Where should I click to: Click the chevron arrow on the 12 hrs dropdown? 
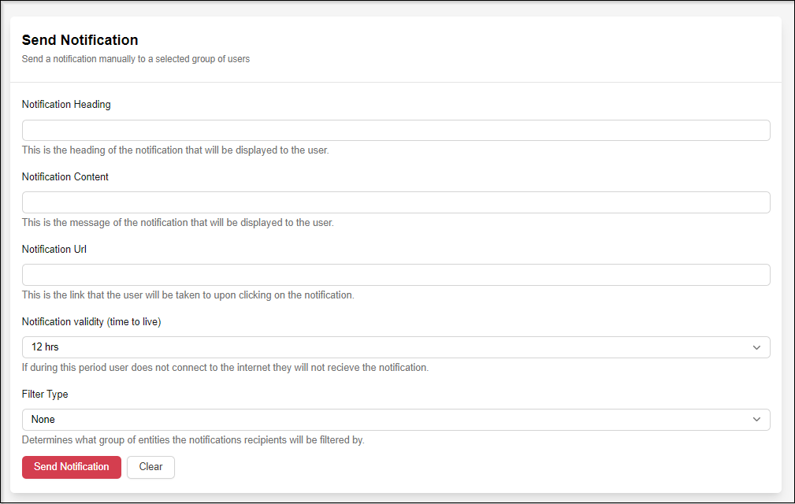click(x=756, y=347)
